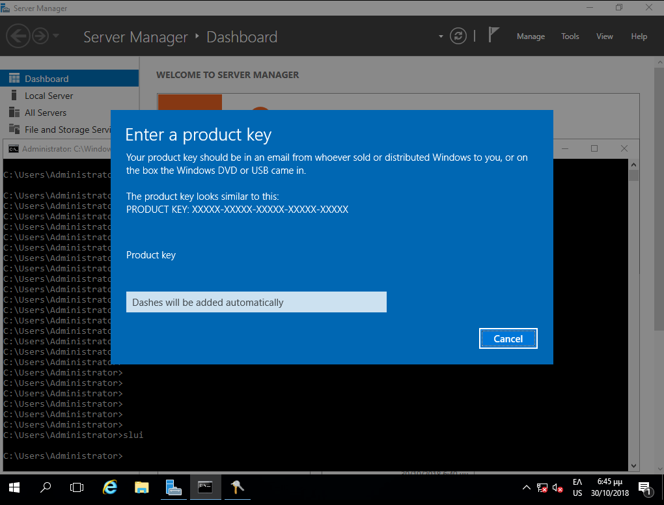Image resolution: width=664 pixels, height=505 pixels.
Task: Click the Server Manager refresh icon
Action: tap(459, 36)
